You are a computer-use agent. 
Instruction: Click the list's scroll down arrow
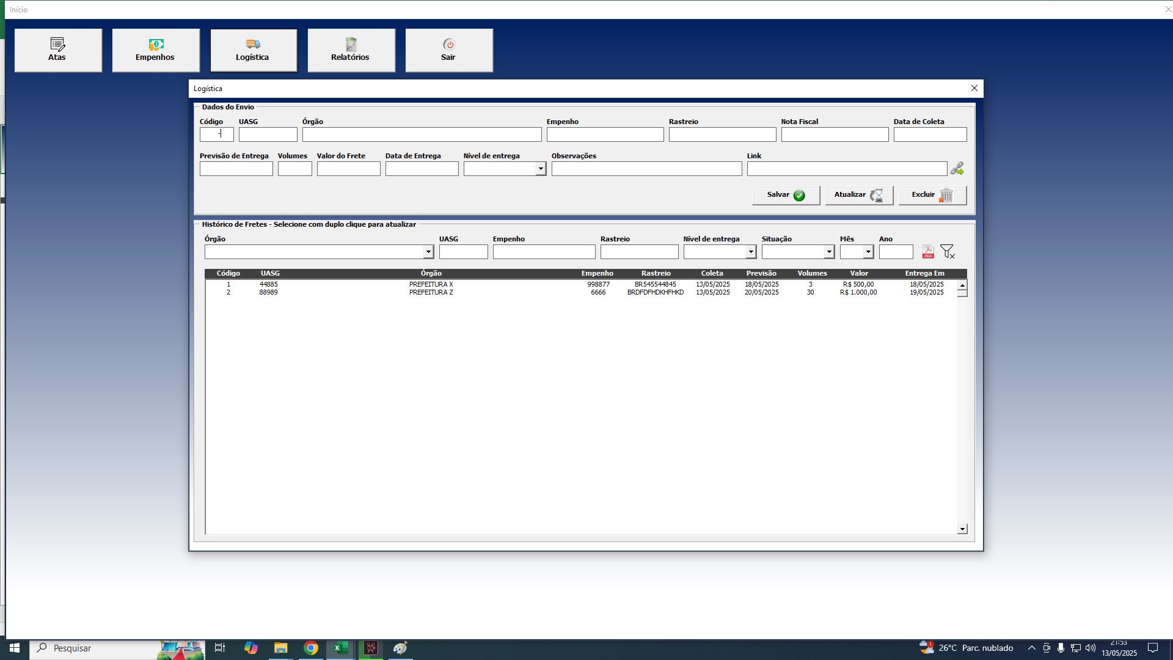point(962,529)
